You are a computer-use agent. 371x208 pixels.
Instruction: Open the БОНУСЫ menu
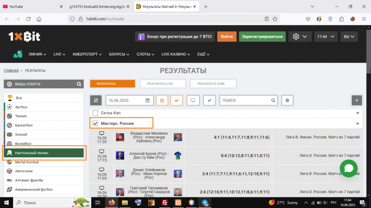(x=119, y=54)
